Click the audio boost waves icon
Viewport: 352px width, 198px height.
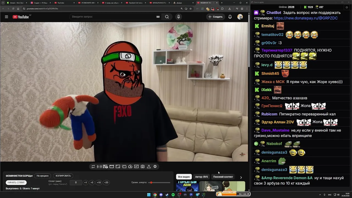click(99, 166)
